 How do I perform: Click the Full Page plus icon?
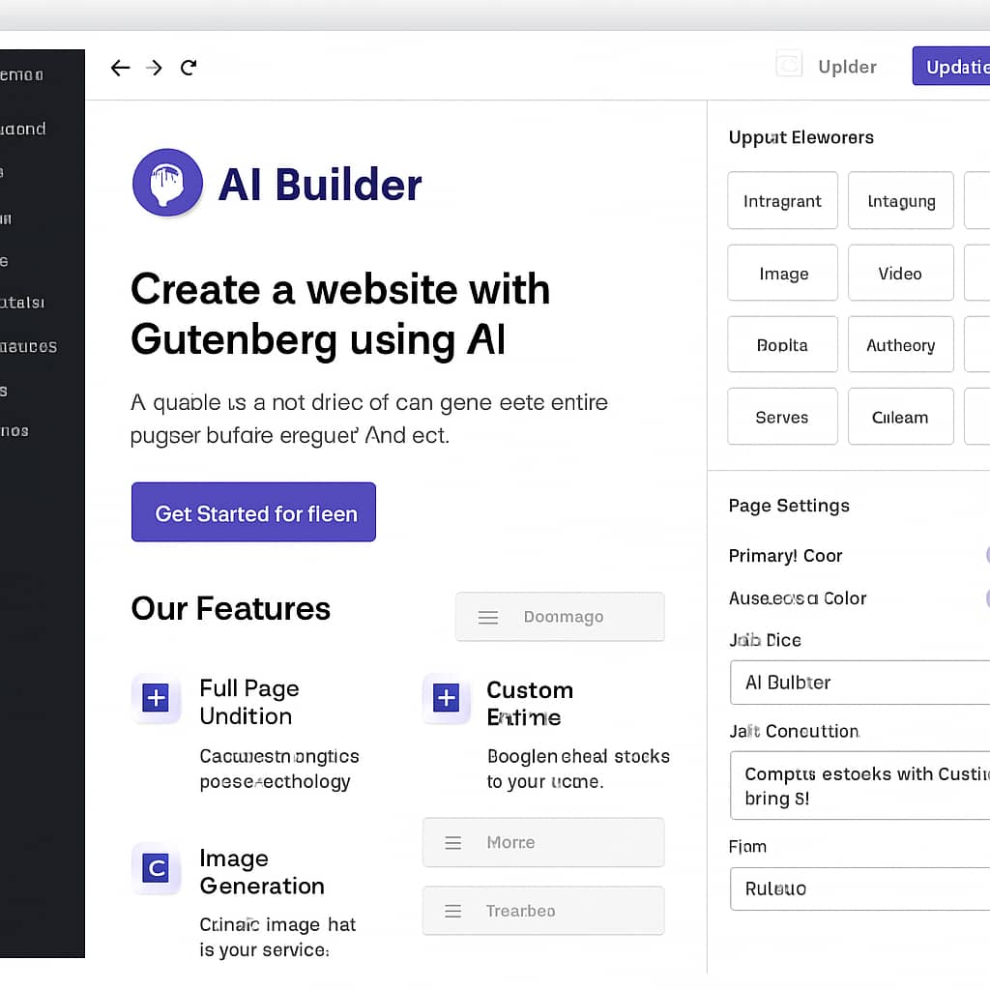pos(156,698)
